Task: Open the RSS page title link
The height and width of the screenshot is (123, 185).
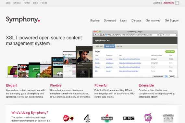Action: click(x=96, y=71)
